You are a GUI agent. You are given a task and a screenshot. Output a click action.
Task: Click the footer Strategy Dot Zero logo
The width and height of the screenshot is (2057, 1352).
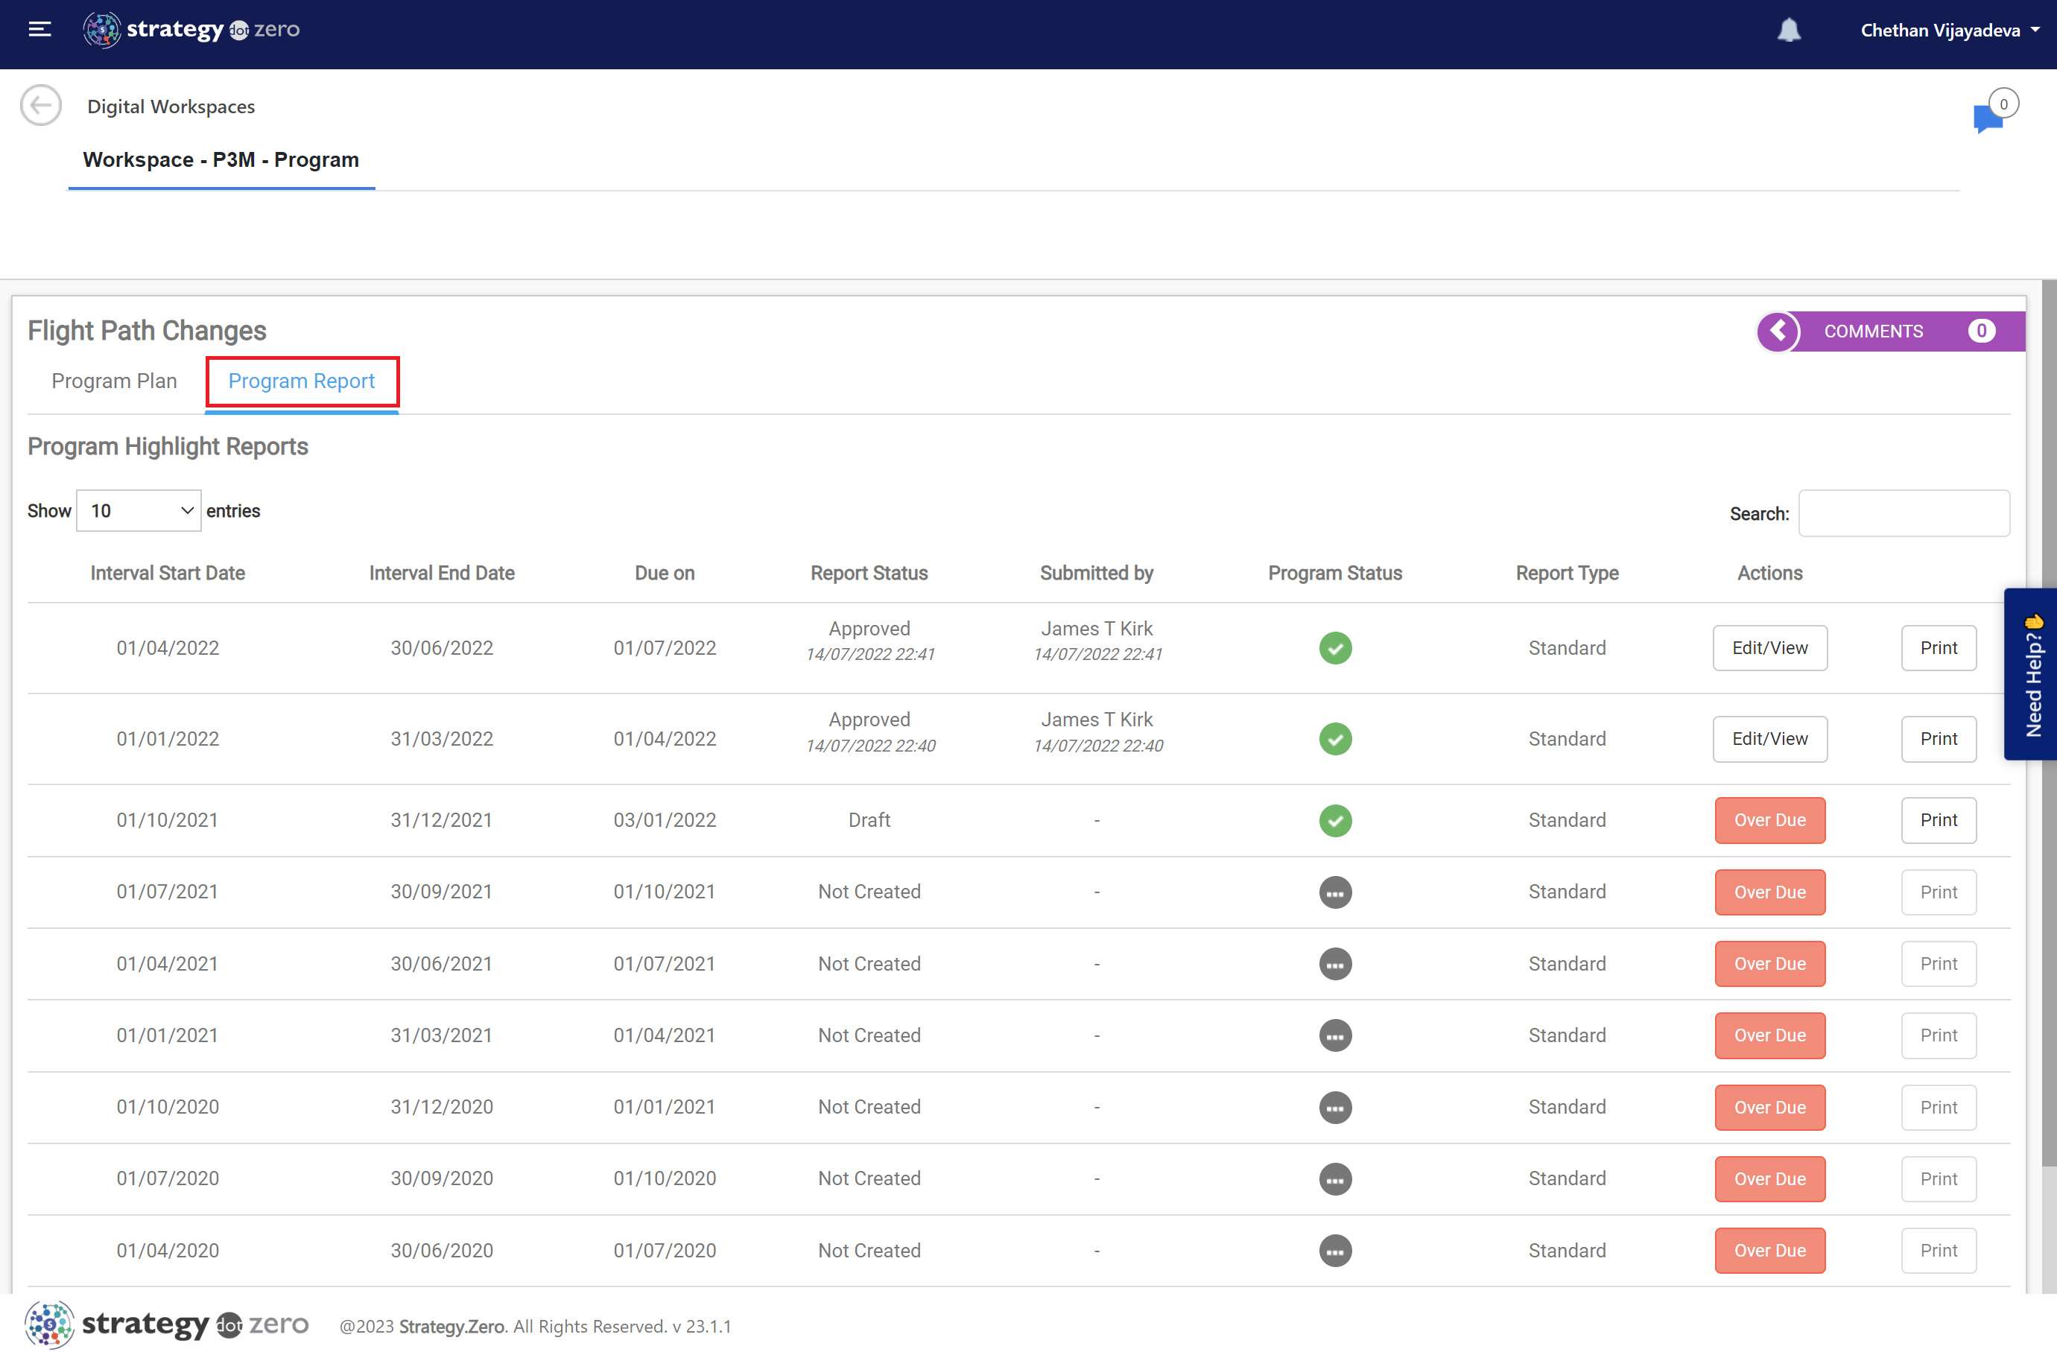click(166, 1324)
